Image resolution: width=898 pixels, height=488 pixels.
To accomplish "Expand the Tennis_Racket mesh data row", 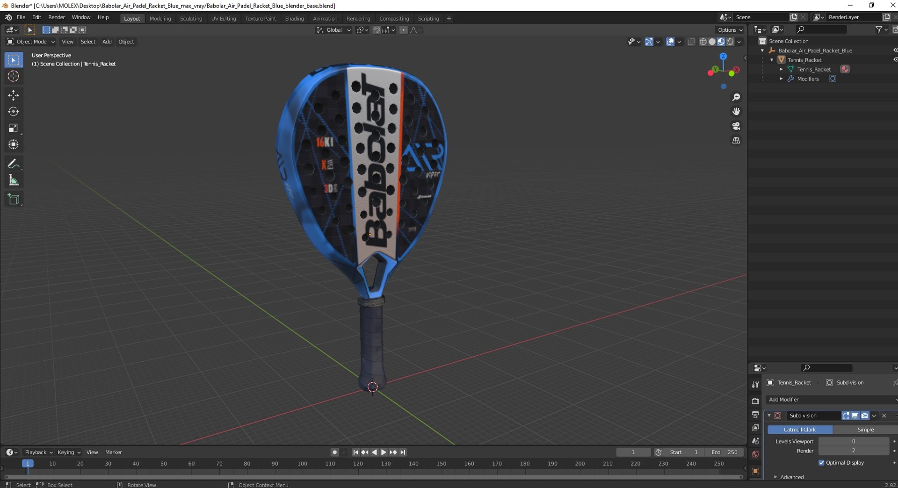I will 781,69.
